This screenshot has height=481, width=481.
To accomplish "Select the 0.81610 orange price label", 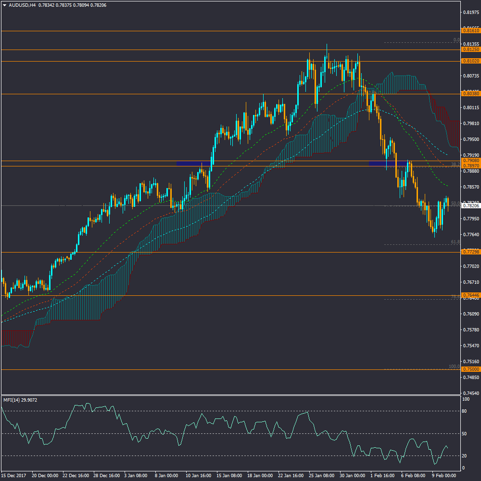I will 470,31.
